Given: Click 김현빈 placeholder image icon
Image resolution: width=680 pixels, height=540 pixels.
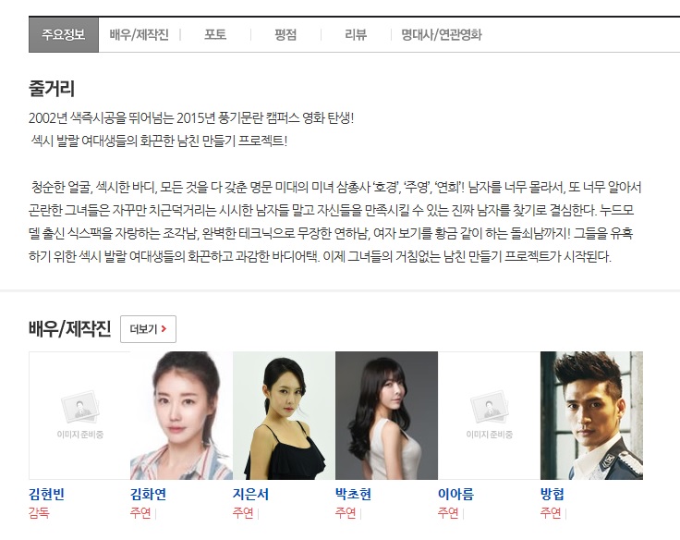Looking at the screenshot, I should pyautogui.click(x=80, y=407).
